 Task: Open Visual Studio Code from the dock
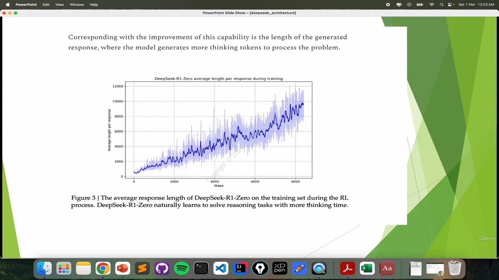pyautogui.click(x=221, y=268)
